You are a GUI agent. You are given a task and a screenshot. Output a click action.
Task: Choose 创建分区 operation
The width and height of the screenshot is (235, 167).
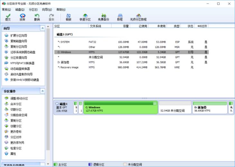(13, 126)
